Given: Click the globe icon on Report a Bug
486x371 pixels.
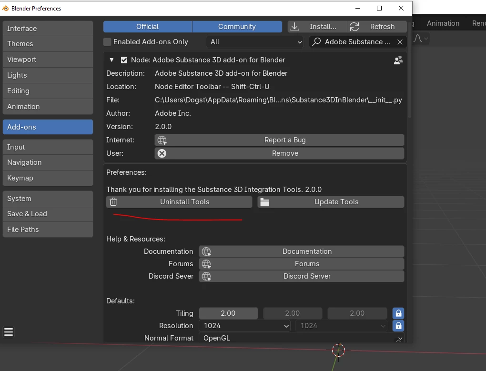Looking at the screenshot, I should pos(162,140).
